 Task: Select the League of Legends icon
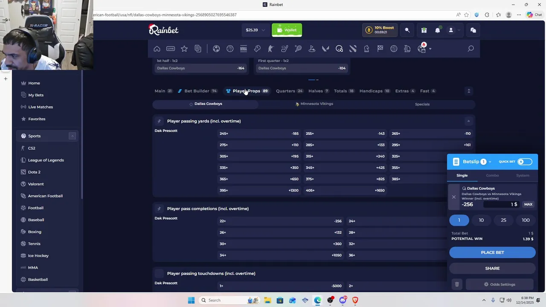407,49
